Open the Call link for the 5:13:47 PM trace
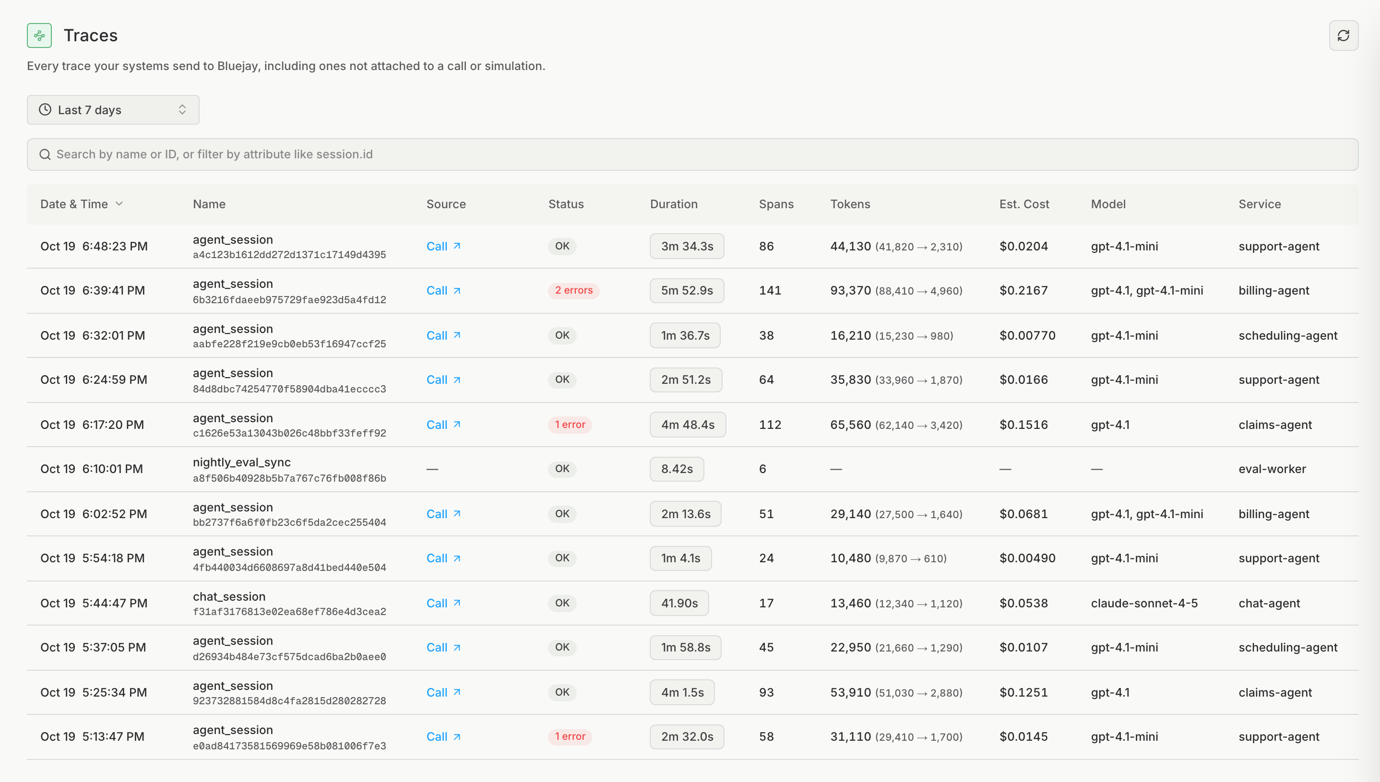This screenshot has width=1380, height=782. coord(443,736)
